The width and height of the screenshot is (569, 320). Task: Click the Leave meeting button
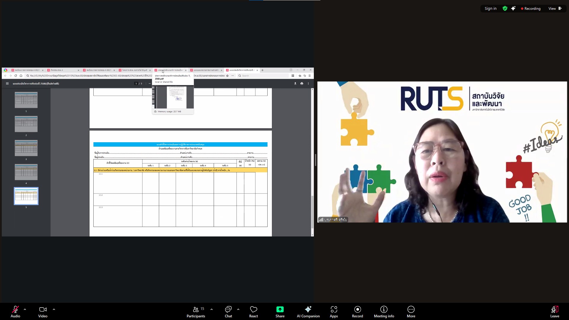click(554, 311)
